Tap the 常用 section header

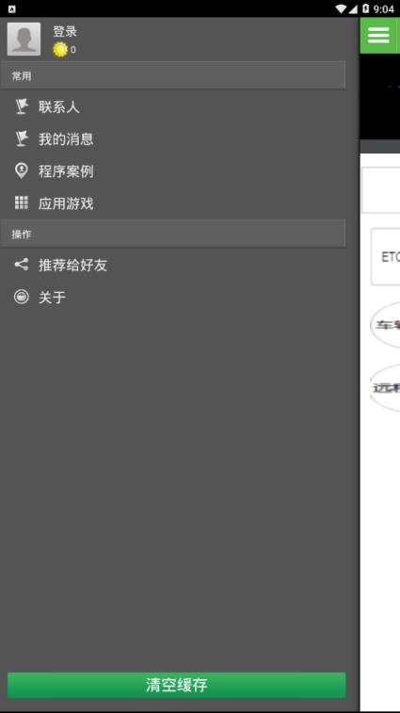click(173, 75)
